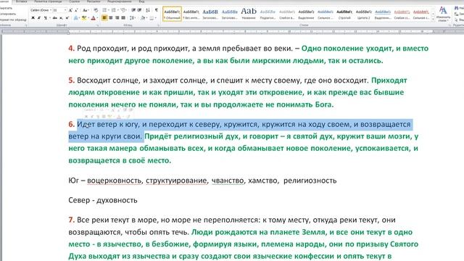Switch to the Вставка ribbon tab
Viewport: 464px width, 261px height.
pyautogui.click(x=21, y=1)
